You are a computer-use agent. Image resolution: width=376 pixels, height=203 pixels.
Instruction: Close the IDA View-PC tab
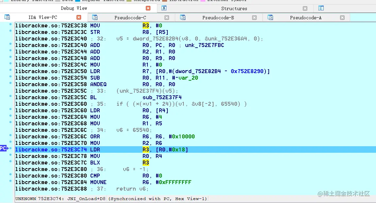pyautogui.click(x=79, y=17)
